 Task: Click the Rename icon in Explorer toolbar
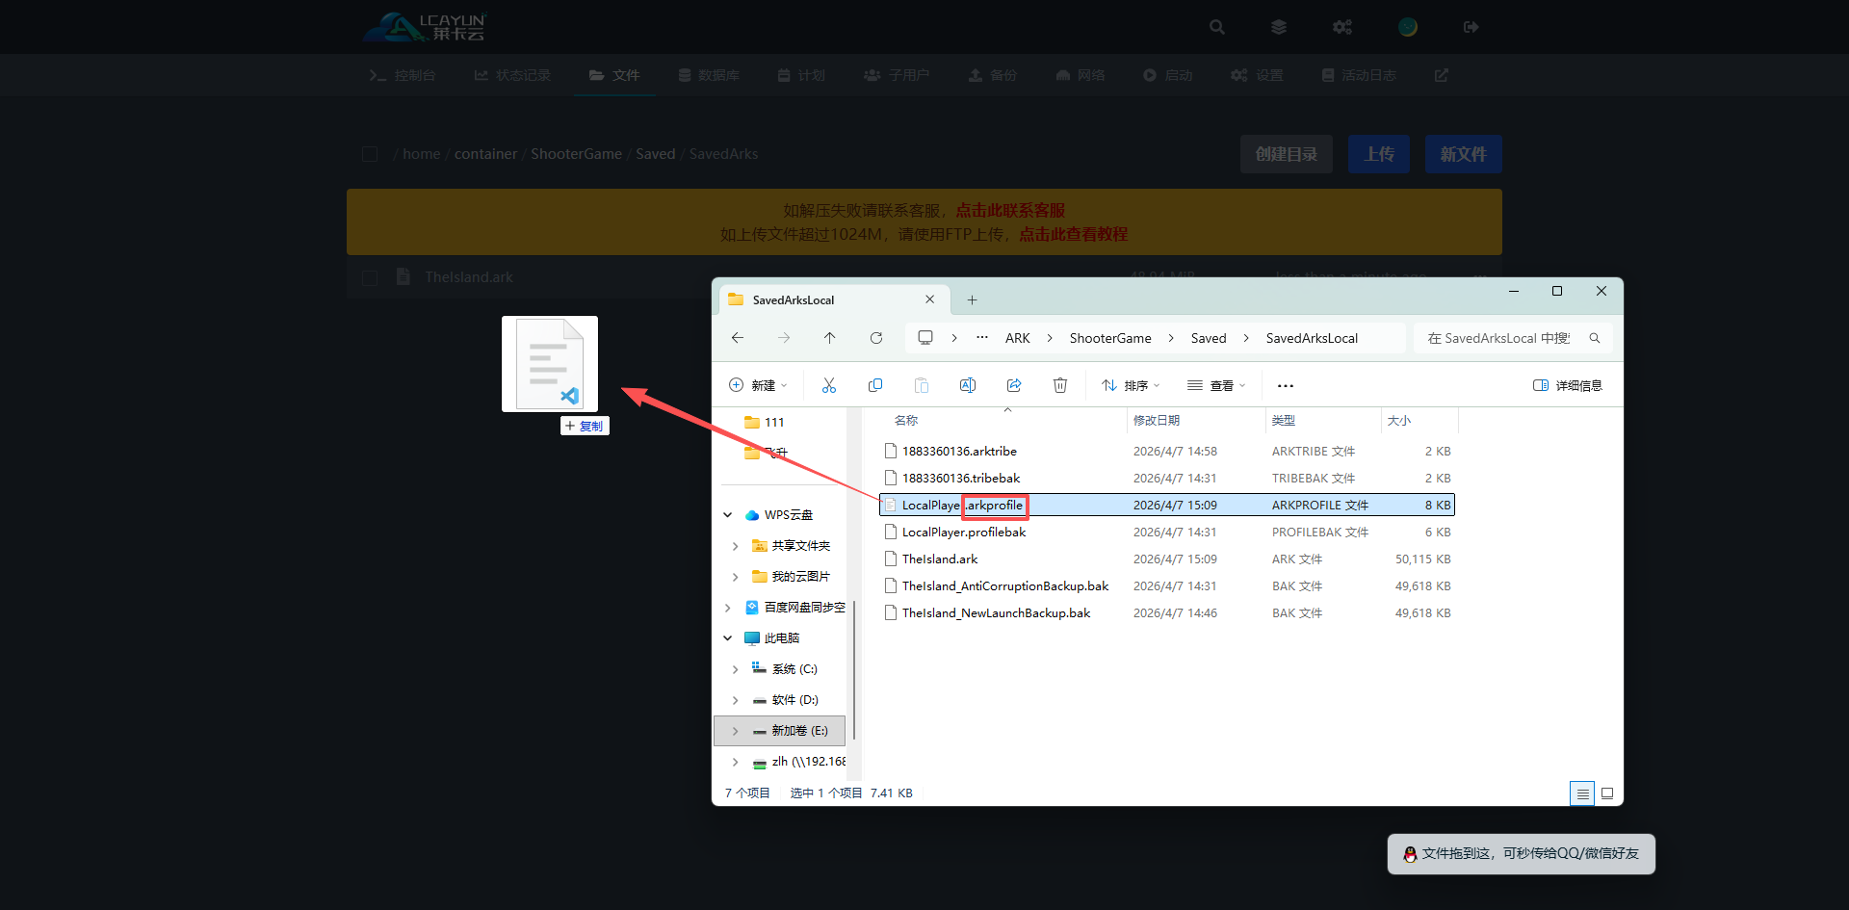967,385
